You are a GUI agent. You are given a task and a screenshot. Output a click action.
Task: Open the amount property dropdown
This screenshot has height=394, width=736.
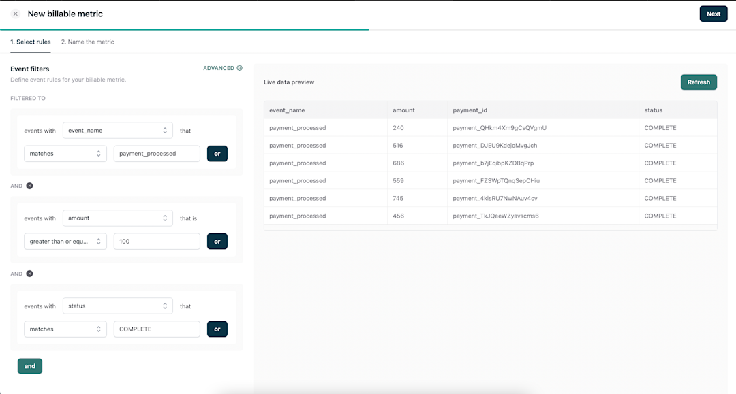pos(117,218)
